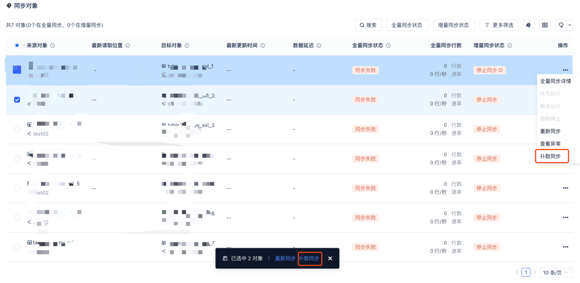Uncheck the second row's checkbox
Image resolution: width=580 pixels, height=283 pixels.
tap(17, 99)
